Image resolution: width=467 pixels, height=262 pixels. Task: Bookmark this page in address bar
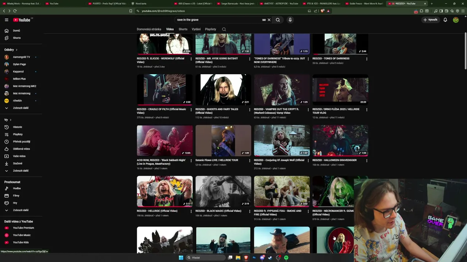(131, 11)
